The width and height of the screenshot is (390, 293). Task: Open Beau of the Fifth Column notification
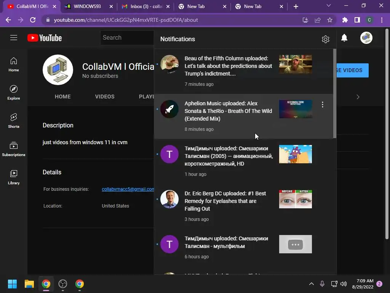coord(244,71)
